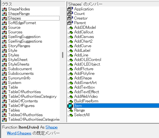
Task: Open the Shape return type link
Action: [x=52, y=127]
